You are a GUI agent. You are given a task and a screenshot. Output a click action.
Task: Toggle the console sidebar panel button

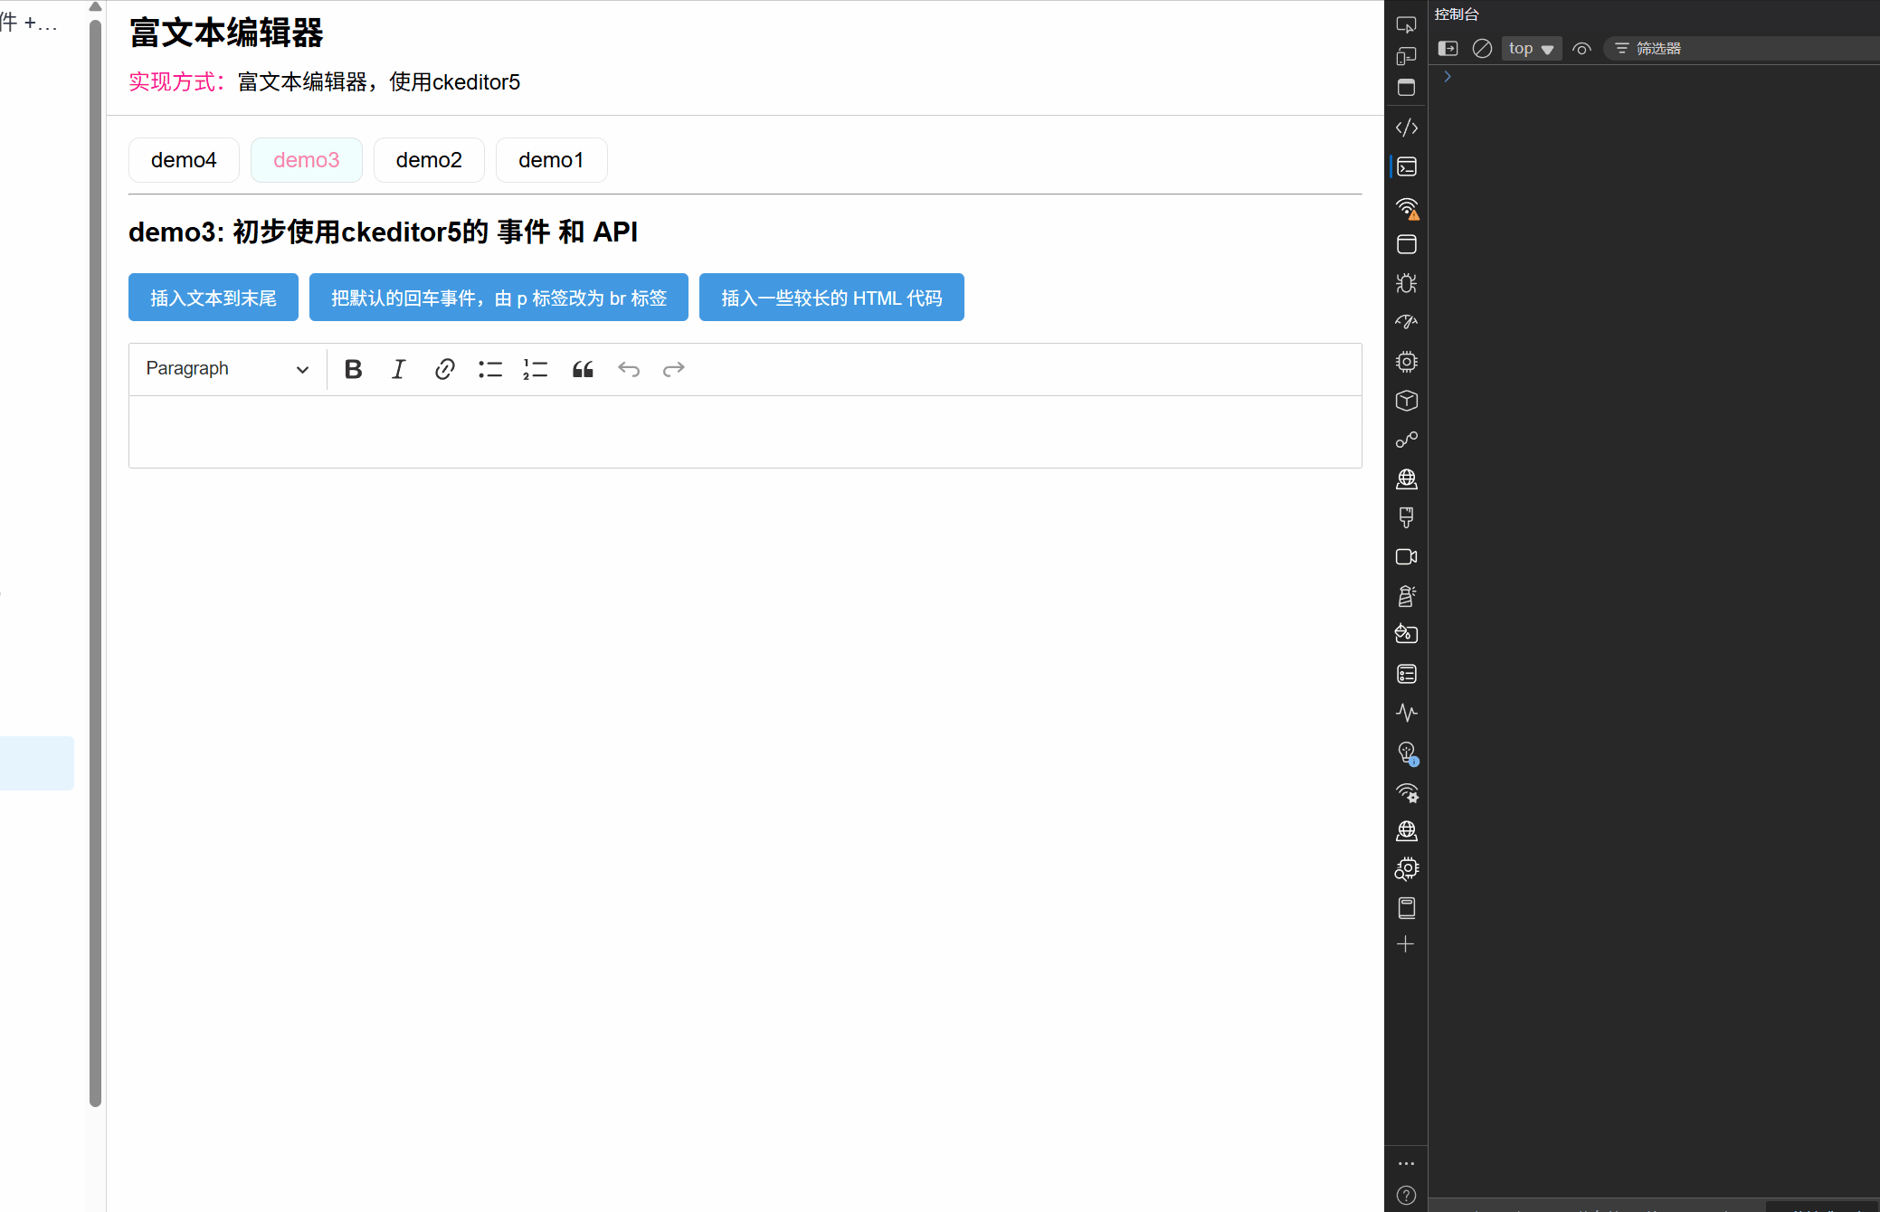pyautogui.click(x=1448, y=49)
